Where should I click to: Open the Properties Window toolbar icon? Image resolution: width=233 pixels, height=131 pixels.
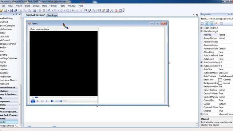point(103,11)
